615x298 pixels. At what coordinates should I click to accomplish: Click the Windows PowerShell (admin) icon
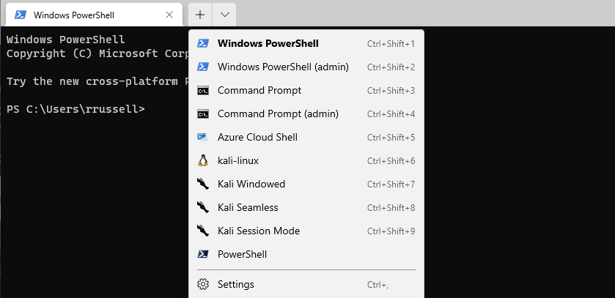click(x=203, y=67)
